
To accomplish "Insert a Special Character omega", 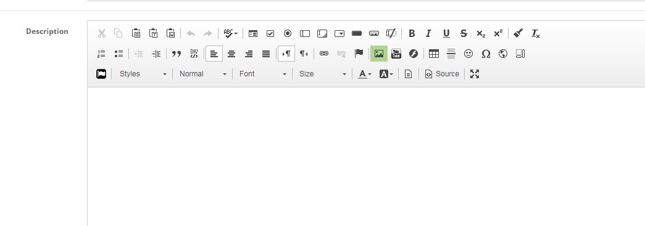I will click(486, 54).
